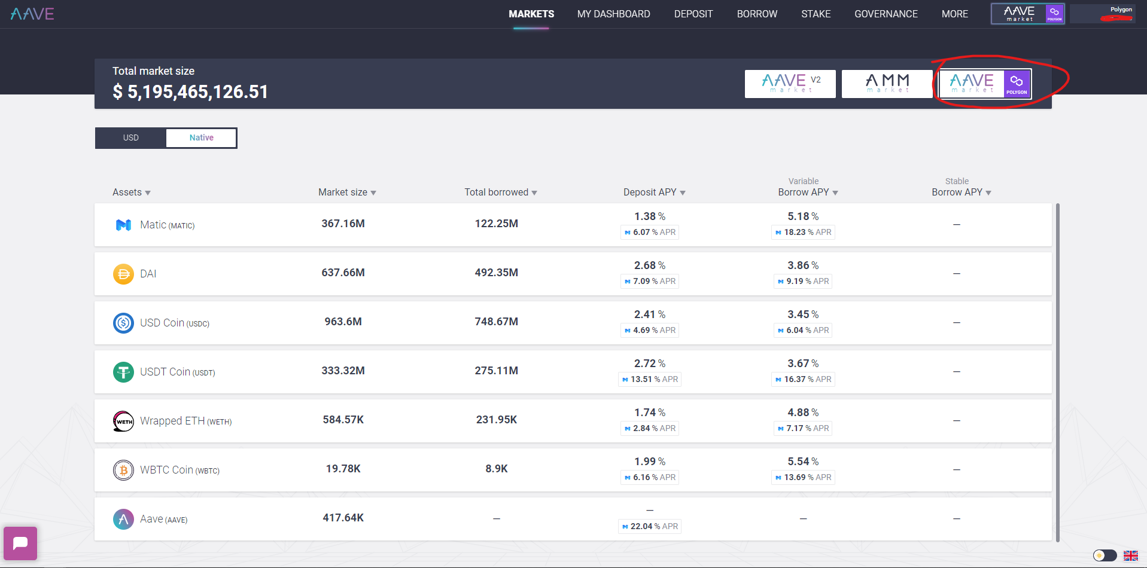Click the Matic reward icon beside 13.69 % APR
The width and height of the screenshot is (1147, 568).
[778, 478]
